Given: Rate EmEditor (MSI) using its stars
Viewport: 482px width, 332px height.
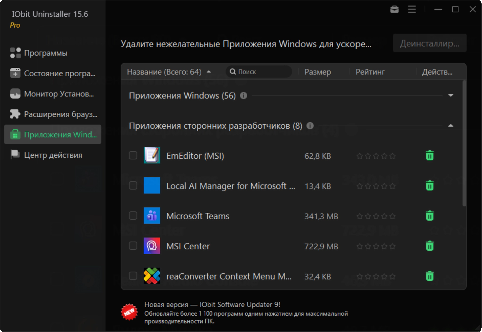Looking at the screenshot, I should point(376,156).
